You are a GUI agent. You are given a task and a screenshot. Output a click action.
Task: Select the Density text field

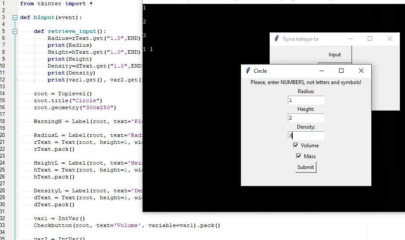[x=306, y=136]
